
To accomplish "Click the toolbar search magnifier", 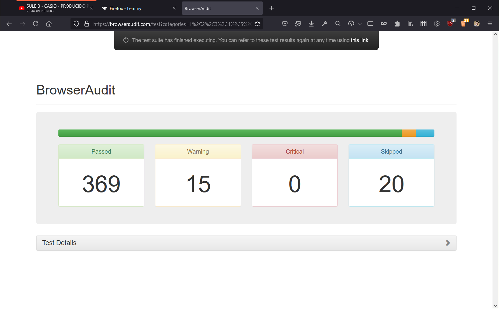I will (338, 24).
